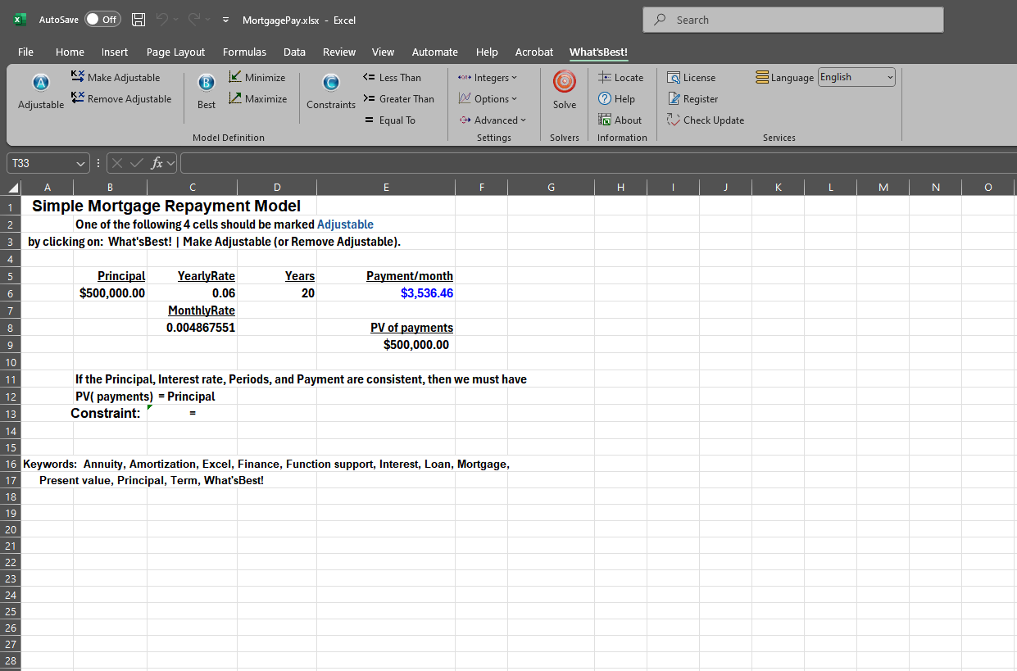Click the Register button
The image size is (1017, 671).
tap(692, 99)
